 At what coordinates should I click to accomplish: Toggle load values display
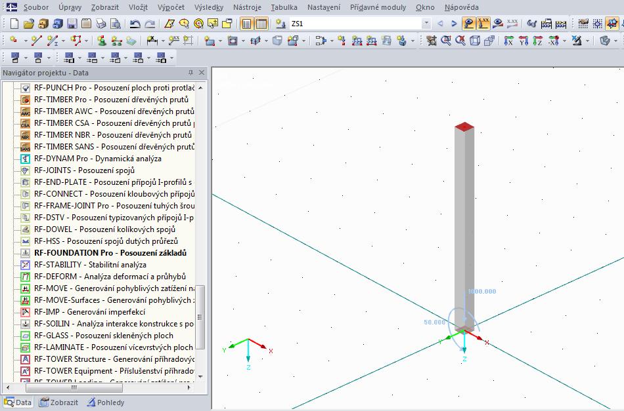[483, 24]
